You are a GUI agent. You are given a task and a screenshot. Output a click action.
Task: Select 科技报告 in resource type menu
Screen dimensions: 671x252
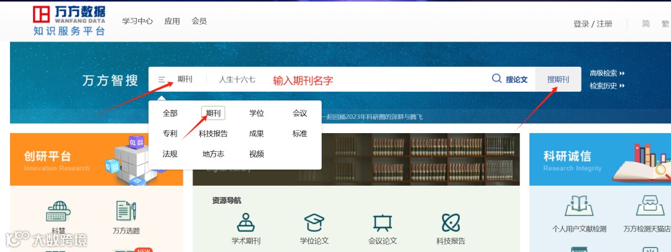213,134
